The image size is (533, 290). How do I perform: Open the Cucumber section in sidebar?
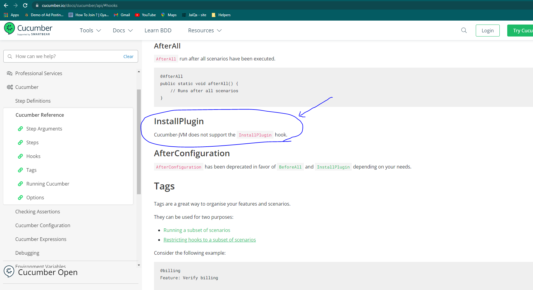[x=27, y=87]
